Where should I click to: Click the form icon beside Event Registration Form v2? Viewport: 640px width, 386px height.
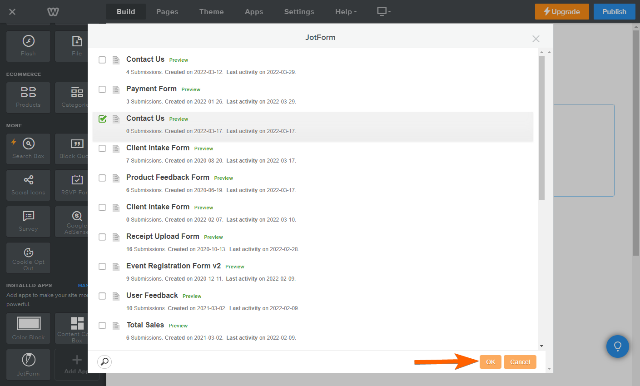pyautogui.click(x=116, y=267)
